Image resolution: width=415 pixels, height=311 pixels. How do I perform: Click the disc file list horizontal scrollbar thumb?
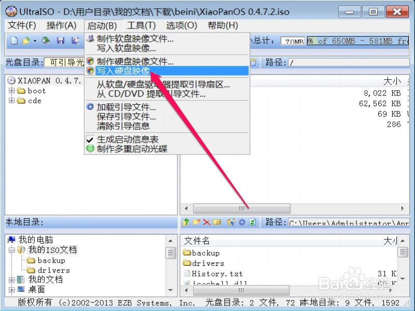(x=242, y=208)
